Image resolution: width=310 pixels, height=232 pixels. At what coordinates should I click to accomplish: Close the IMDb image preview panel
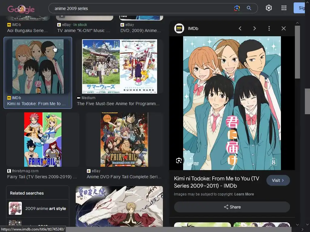(283, 28)
